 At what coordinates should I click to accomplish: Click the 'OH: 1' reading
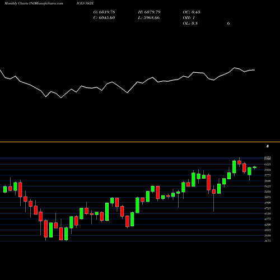(189, 18)
